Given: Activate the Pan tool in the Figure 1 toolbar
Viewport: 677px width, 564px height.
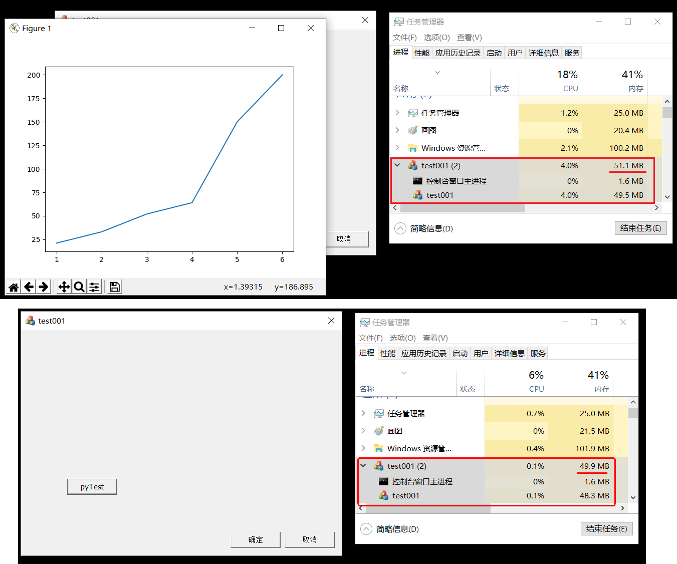Looking at the screenshot, I should tap(64, 287).
